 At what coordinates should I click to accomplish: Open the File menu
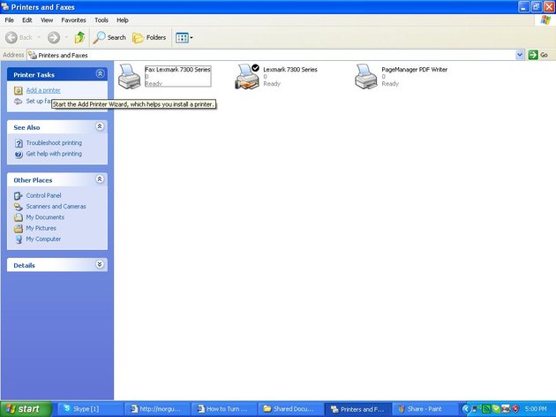pyautogui.click(x=9, y=20)
